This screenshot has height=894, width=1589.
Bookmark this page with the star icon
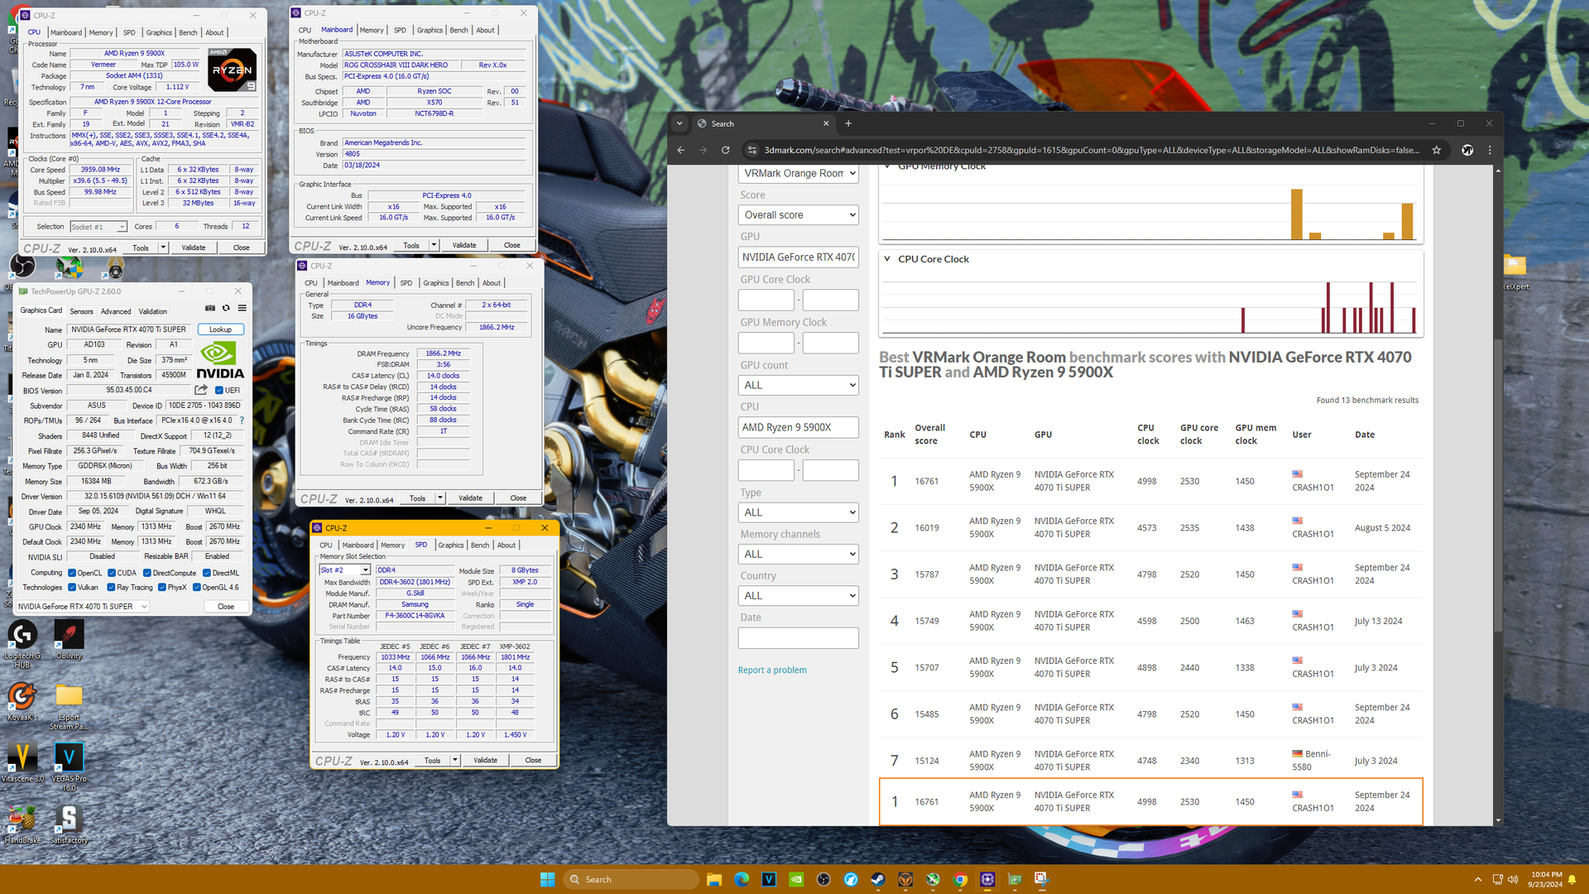click(x=1436, y=150)
